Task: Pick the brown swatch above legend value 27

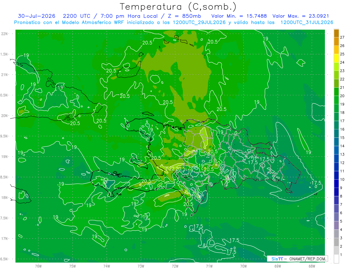Action: pos(336,33)
